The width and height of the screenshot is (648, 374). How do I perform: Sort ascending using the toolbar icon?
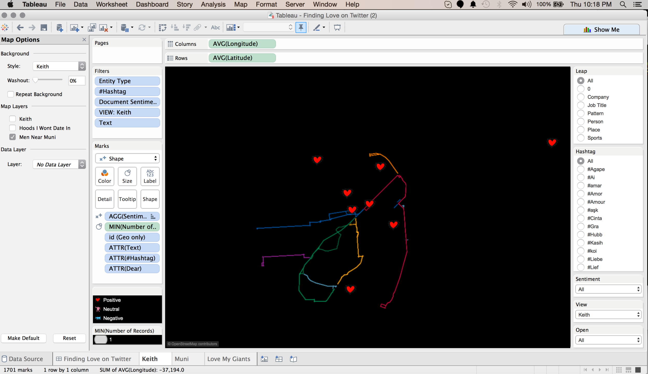tap(175, 27)
